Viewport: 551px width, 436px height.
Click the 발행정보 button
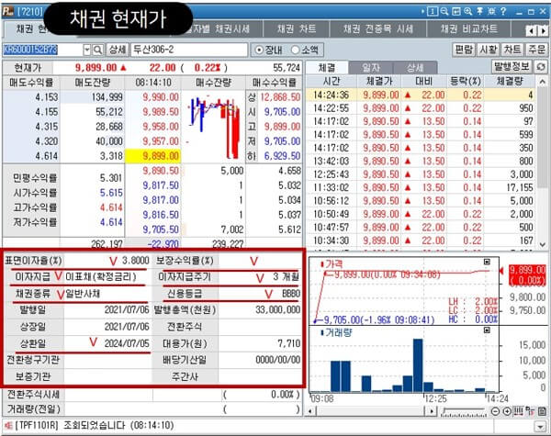click(x=512, y=66)
